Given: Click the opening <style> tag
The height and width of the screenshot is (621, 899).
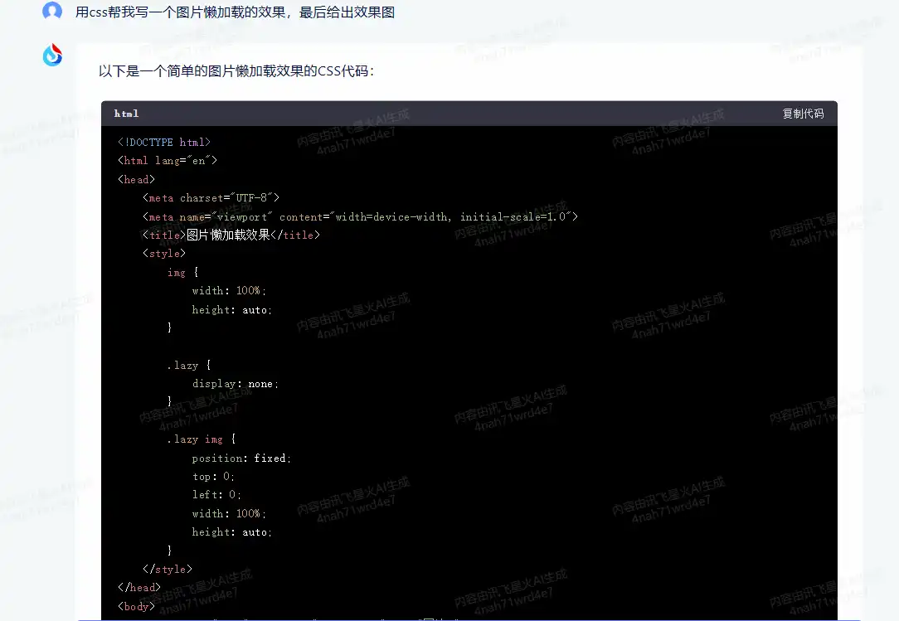Looking at the screenshot, I should coord(164,254).
